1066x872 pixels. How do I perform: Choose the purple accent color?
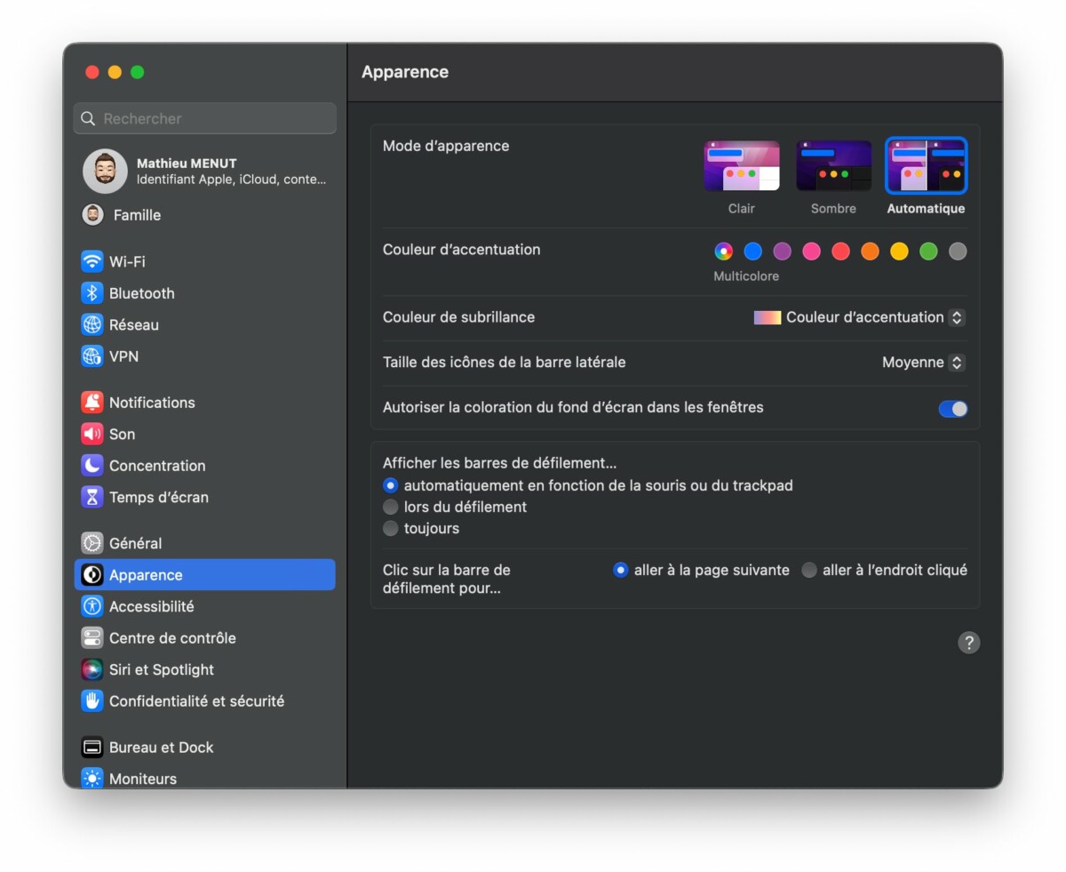[x=782, y=252]
